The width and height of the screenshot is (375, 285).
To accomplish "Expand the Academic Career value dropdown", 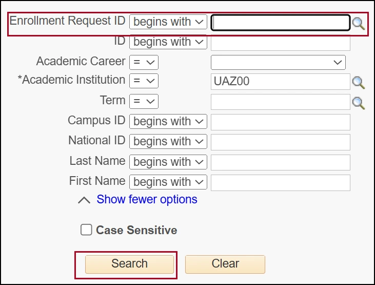I will click(x=278, y=63).
